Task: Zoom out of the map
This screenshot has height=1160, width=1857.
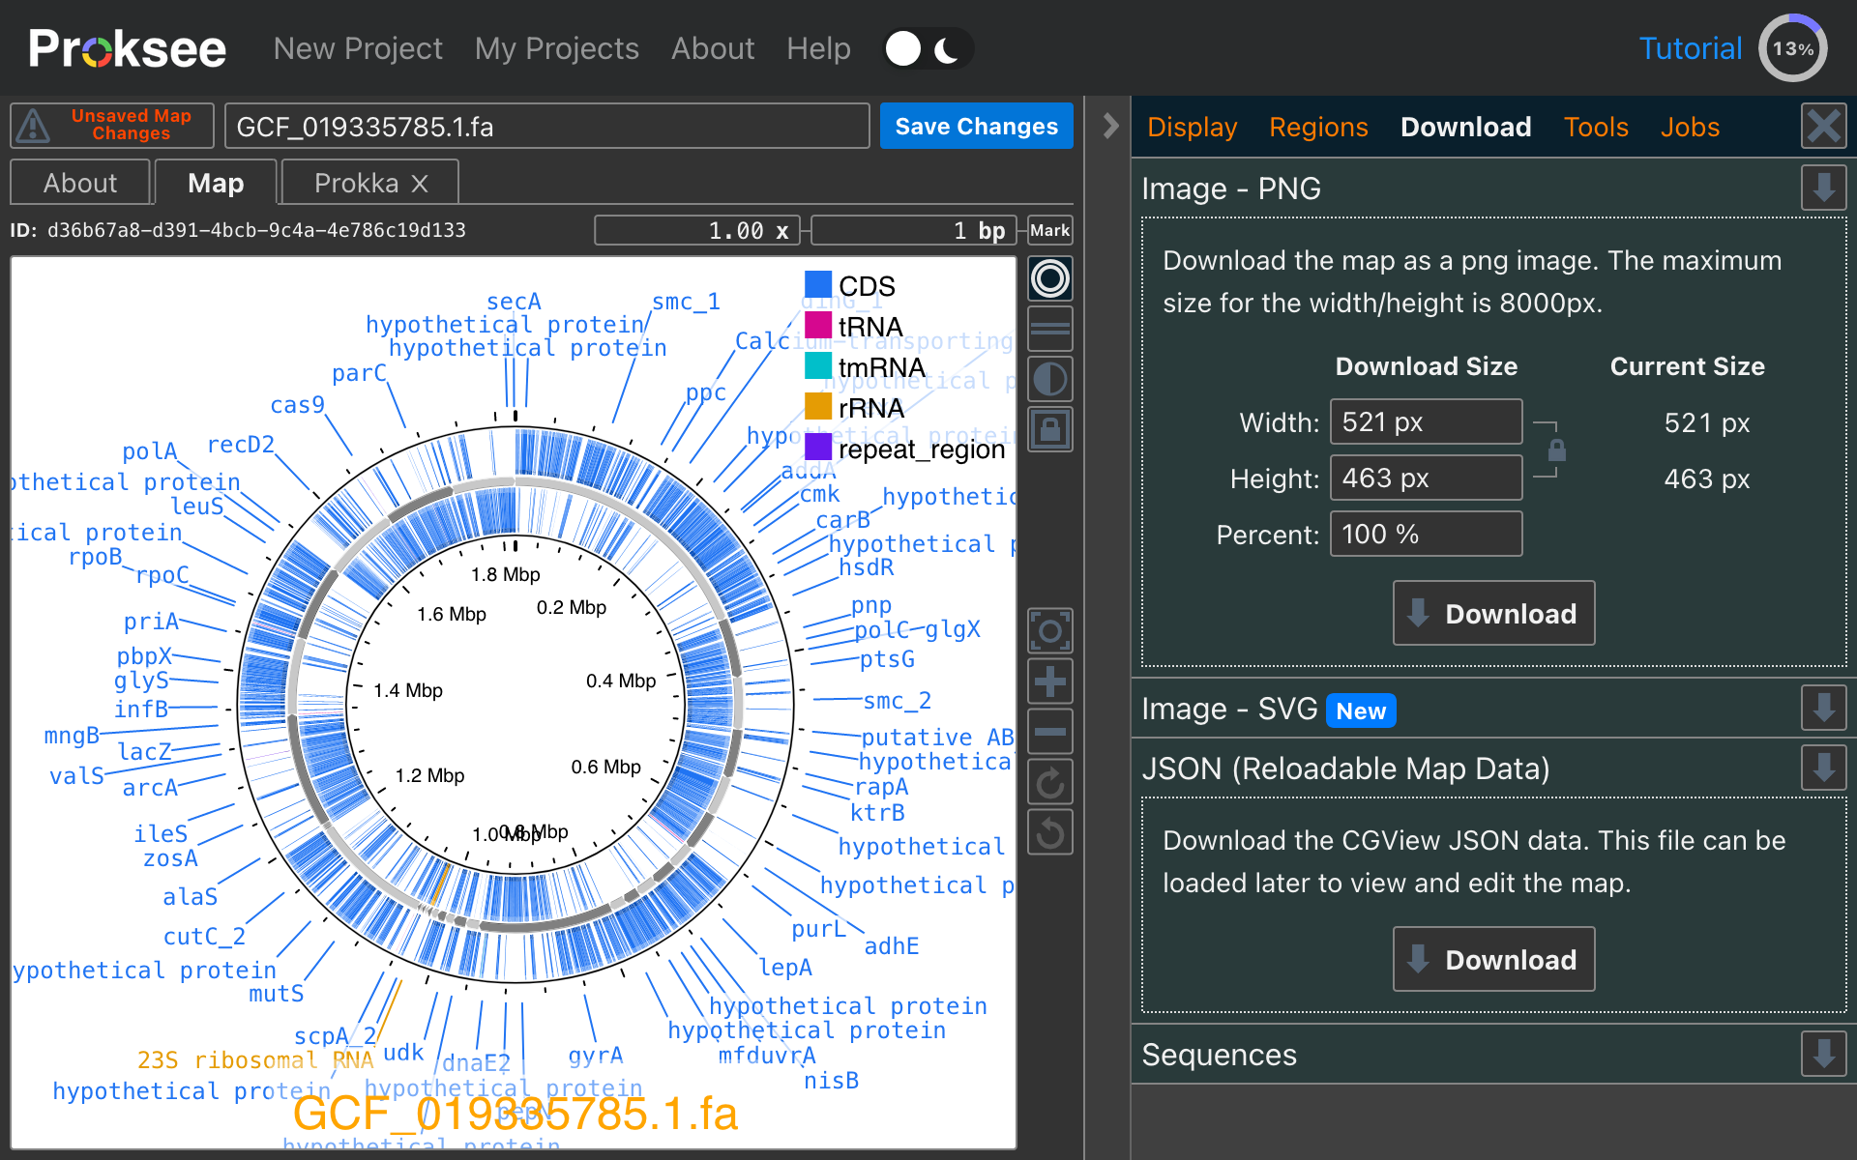Action: click(x=1049, y=733)
